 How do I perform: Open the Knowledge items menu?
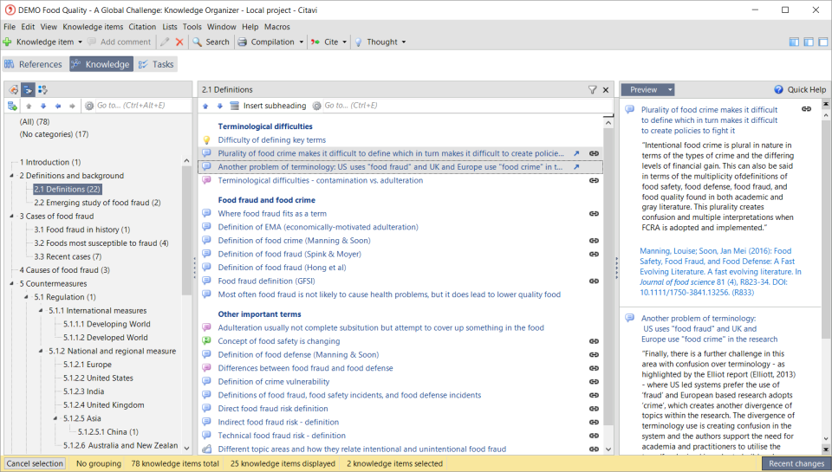(x=93, y=27)
